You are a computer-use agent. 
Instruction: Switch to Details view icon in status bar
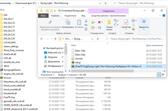[x=159, y=75]
